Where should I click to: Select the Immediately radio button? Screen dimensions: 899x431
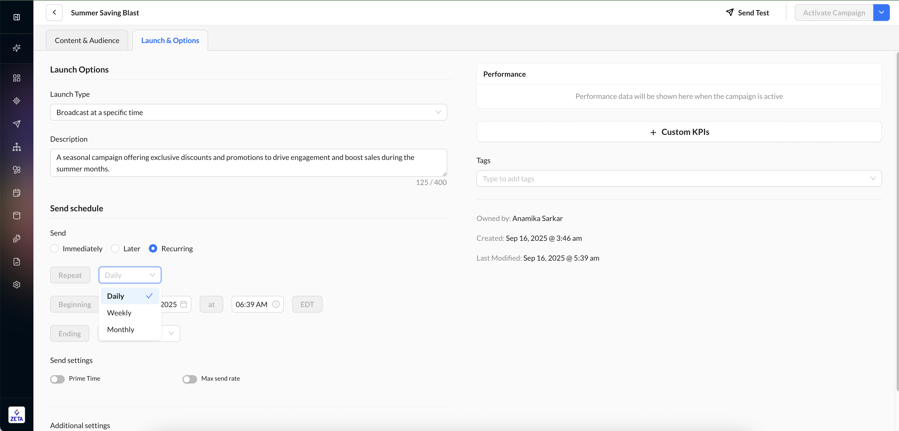pyautogui.click(x=55, y=248)
